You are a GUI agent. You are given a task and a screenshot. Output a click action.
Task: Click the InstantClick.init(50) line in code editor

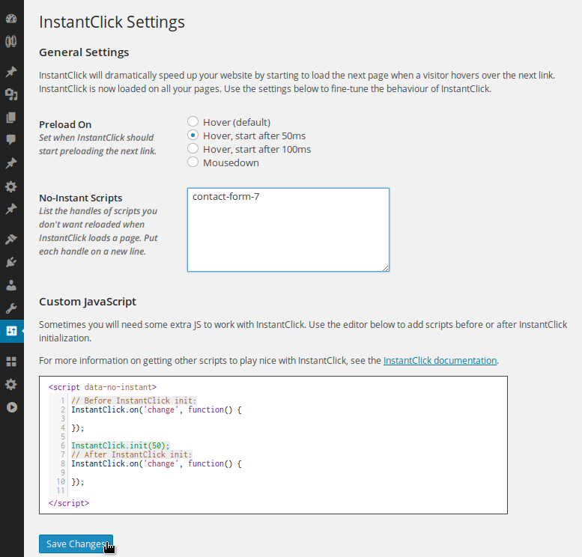(121, 445)
